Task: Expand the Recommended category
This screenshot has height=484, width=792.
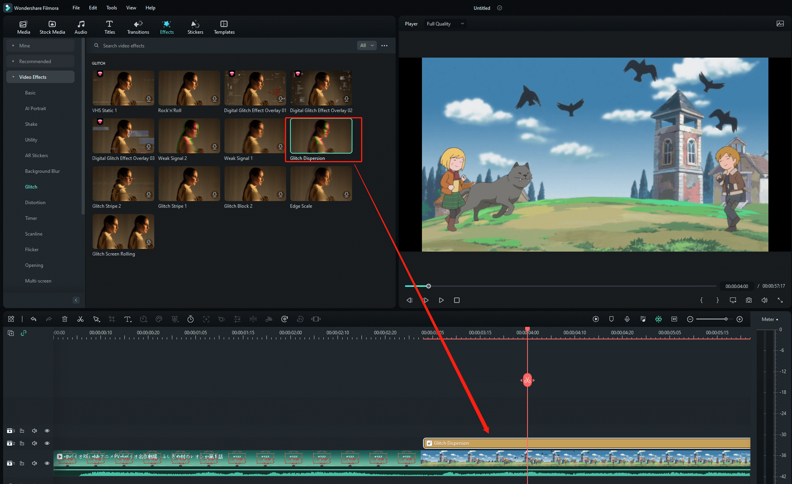Action: (35, 62)
